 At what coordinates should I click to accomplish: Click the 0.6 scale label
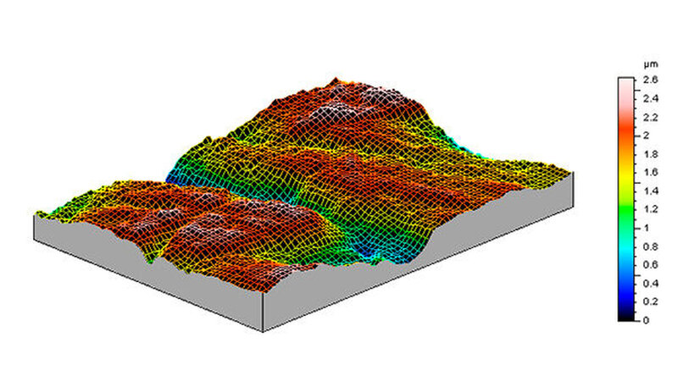coord(650,265)
